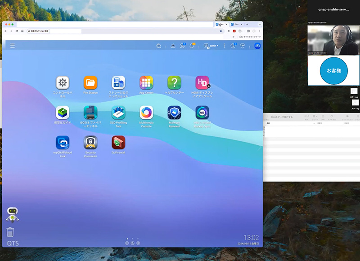
Task: Click the Finder share icon
Action: point(323,117)
